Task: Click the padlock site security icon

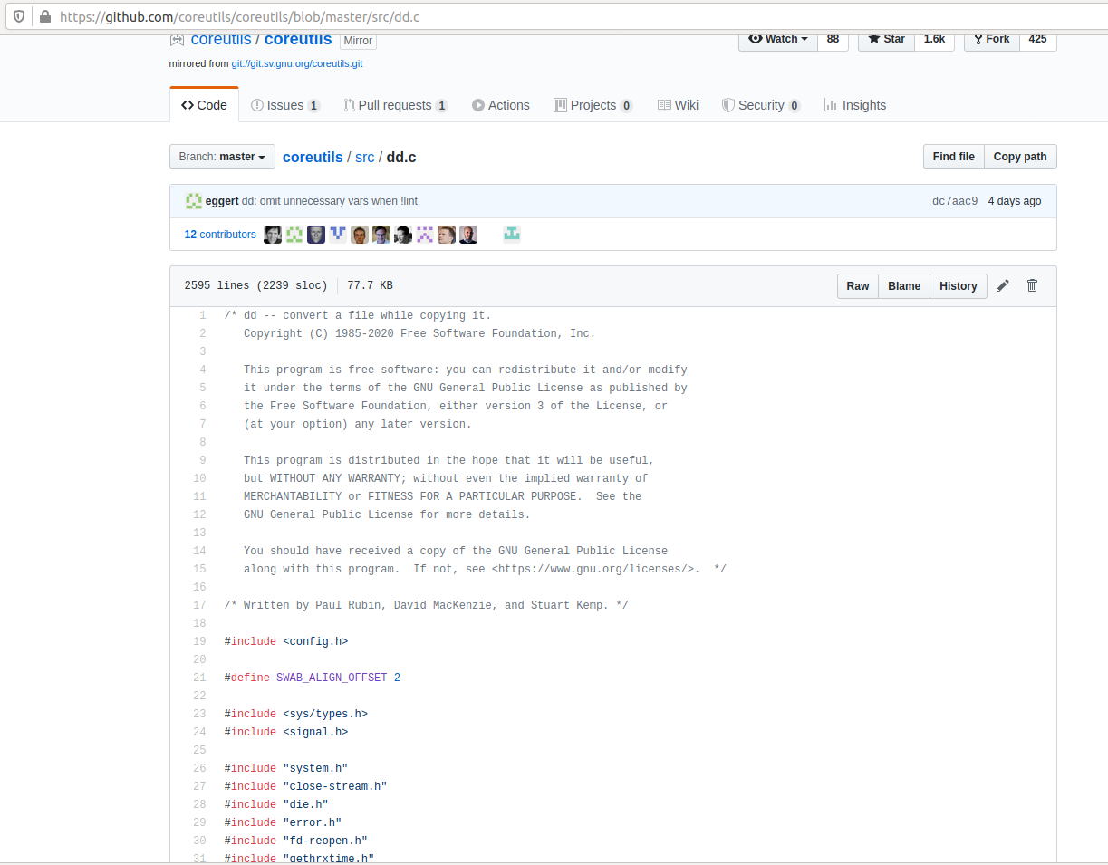Action: click(x=44, y=16)
